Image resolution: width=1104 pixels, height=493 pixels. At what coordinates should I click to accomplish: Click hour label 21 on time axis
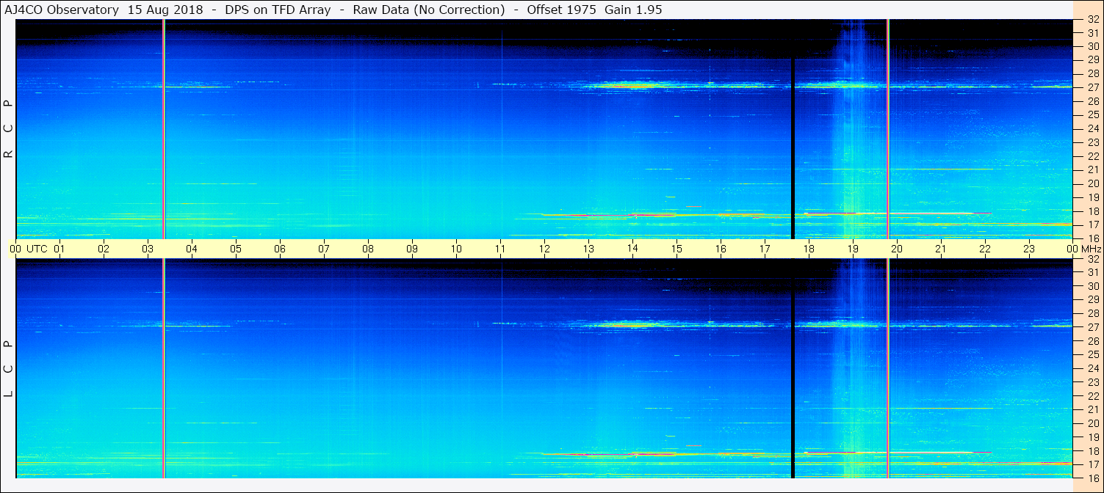pos(941,249)
